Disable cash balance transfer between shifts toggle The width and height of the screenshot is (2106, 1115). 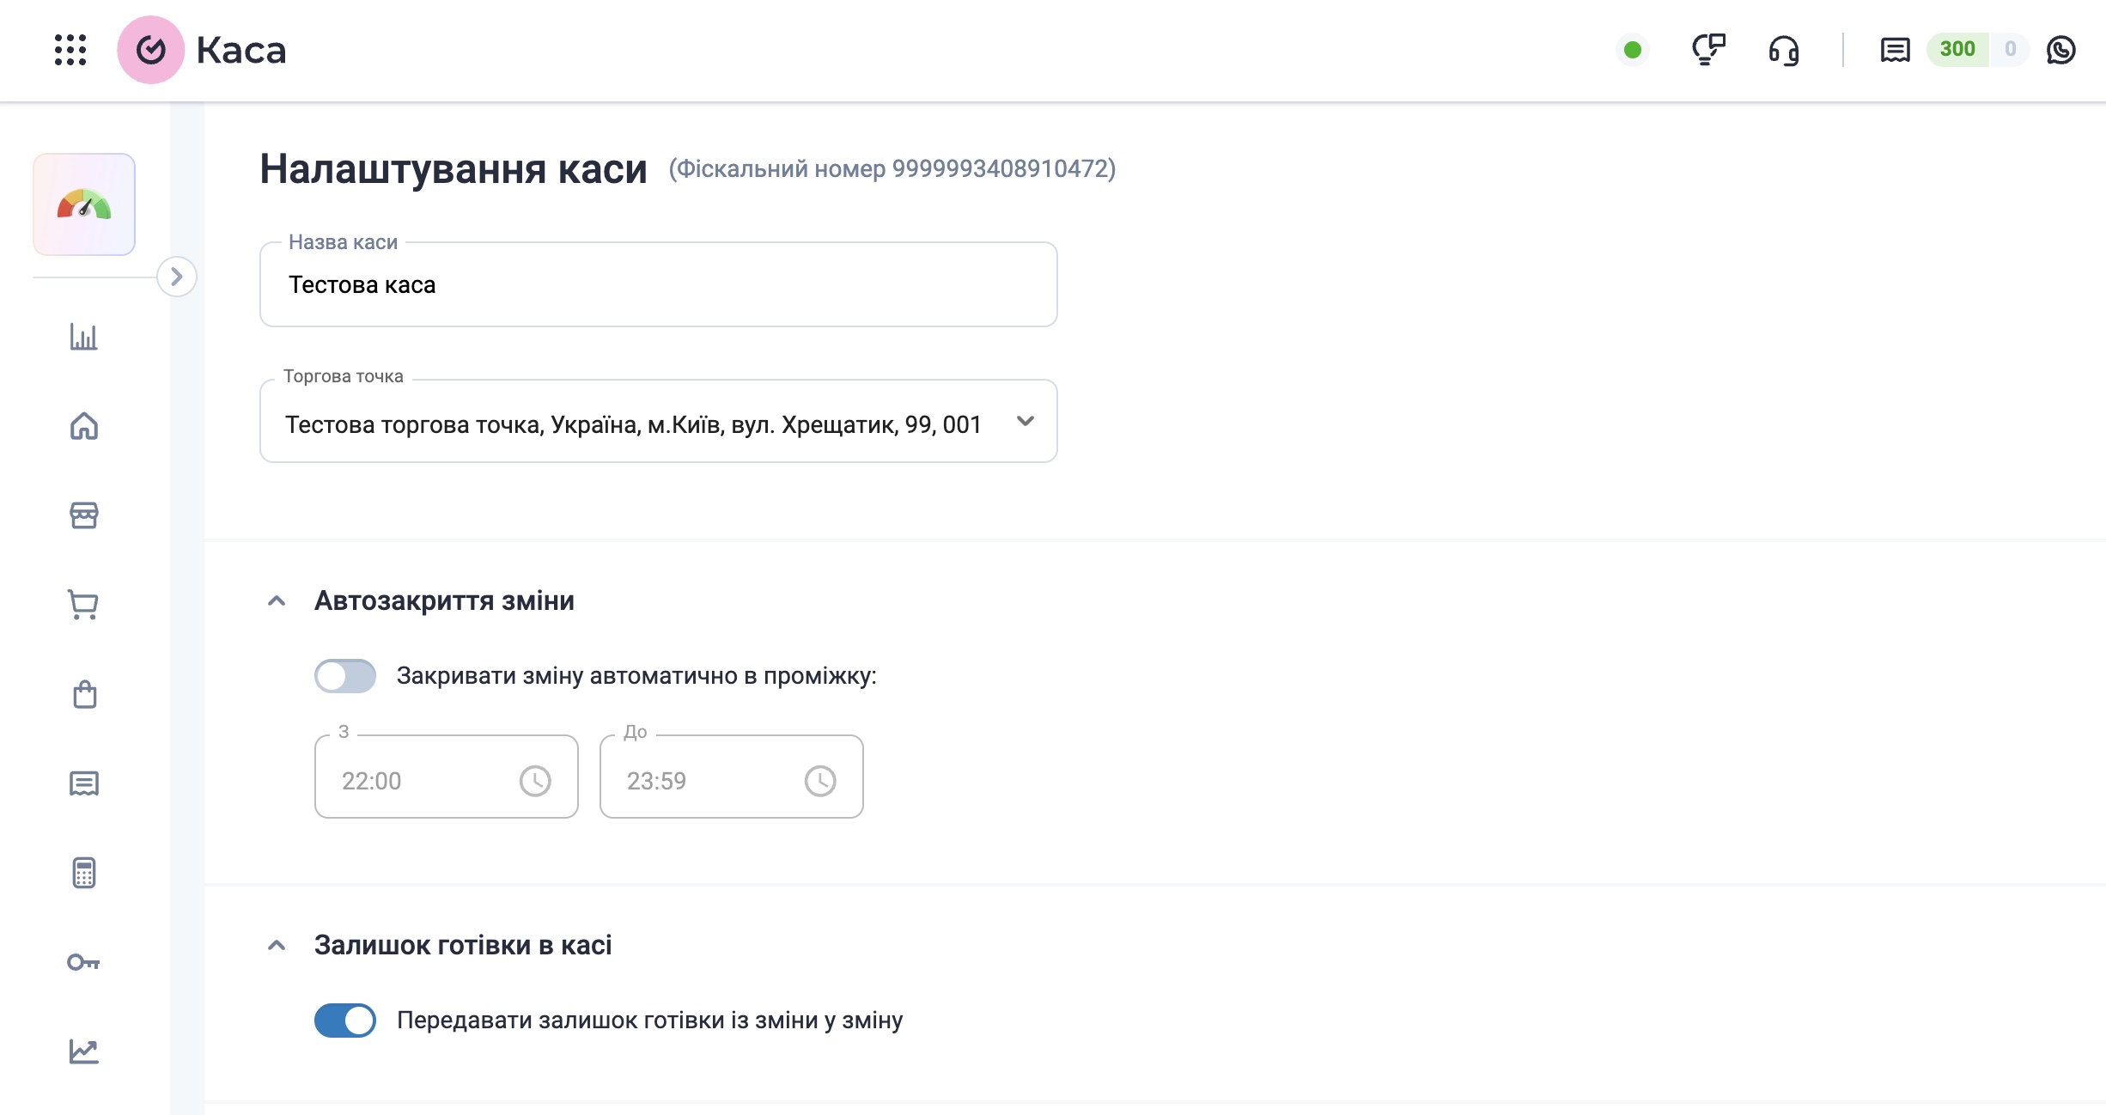pos(344,1021)
